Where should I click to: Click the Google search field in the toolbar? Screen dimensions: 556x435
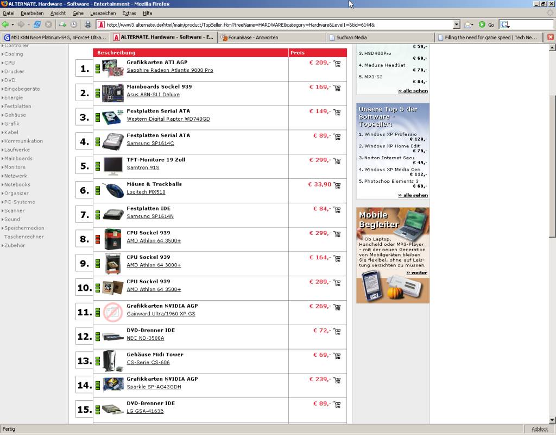coord(531,24)
